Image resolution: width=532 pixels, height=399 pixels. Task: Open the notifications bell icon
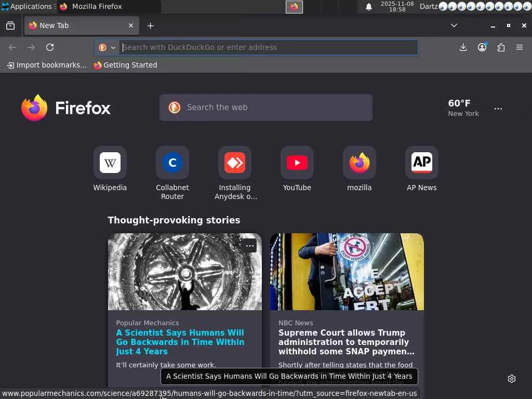369,7
